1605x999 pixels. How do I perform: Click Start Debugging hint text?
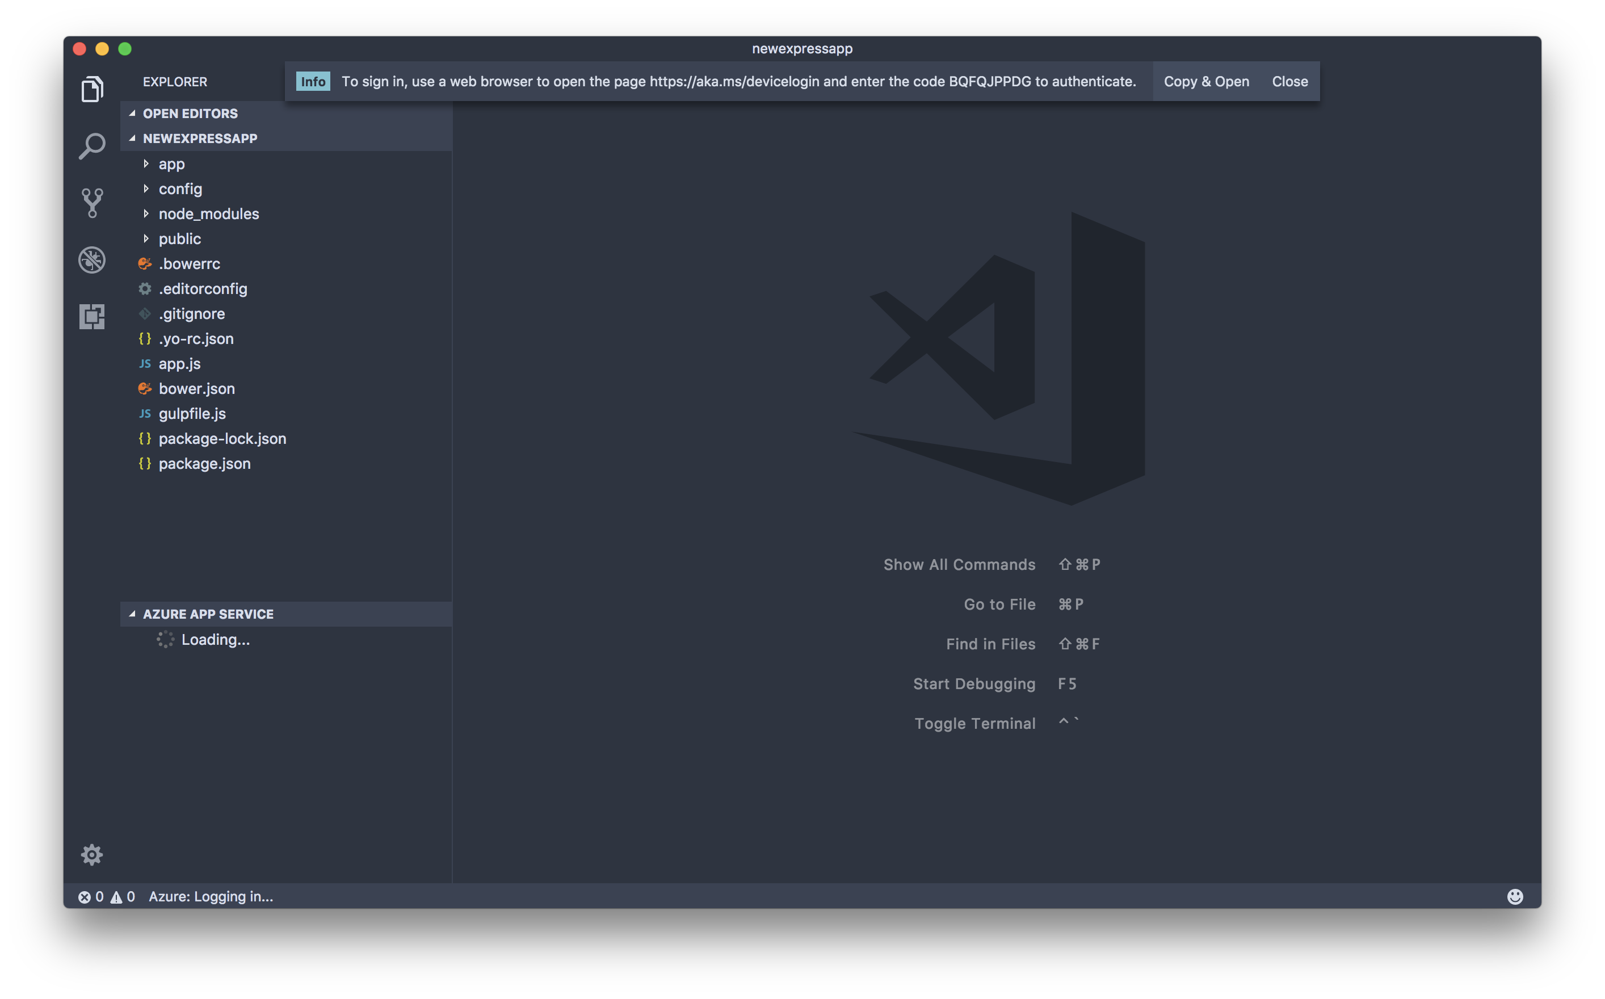click(973, 684)
